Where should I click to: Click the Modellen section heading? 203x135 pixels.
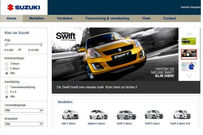point(65,102)
